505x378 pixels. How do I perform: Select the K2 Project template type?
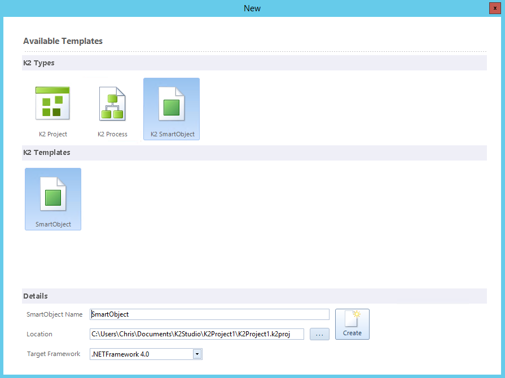tap(53, 109)
